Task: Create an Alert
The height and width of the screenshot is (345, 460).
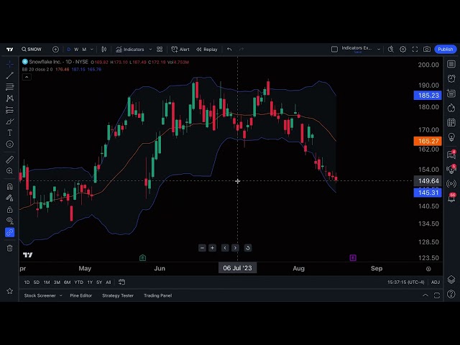Action: (180, 50)
